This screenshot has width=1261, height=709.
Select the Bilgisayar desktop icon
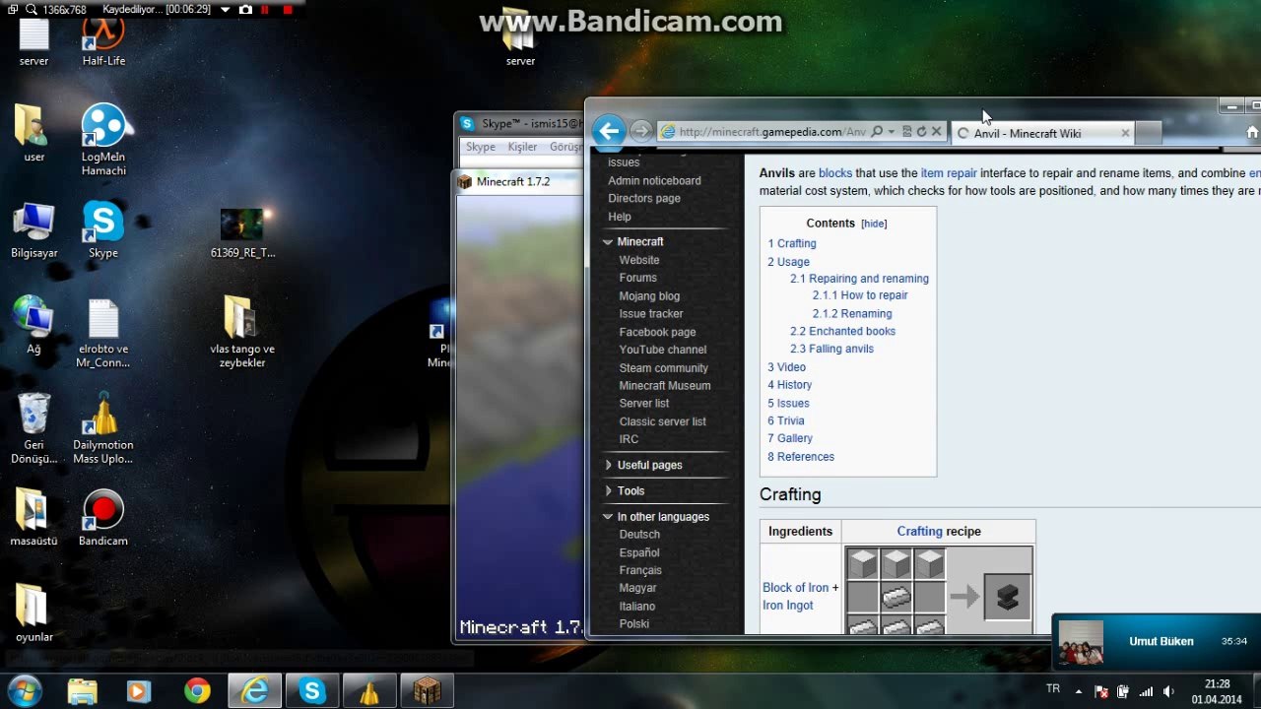pyautogui.click(x=34, y=229)
